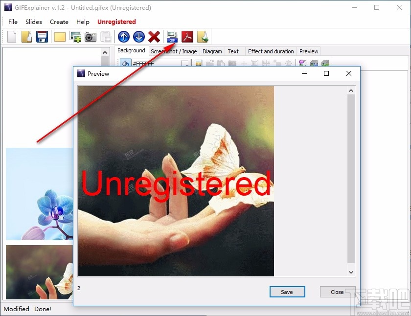Minimize the Preview dialog window
Screen dimensions: 411x316
(x=304, y=74)
